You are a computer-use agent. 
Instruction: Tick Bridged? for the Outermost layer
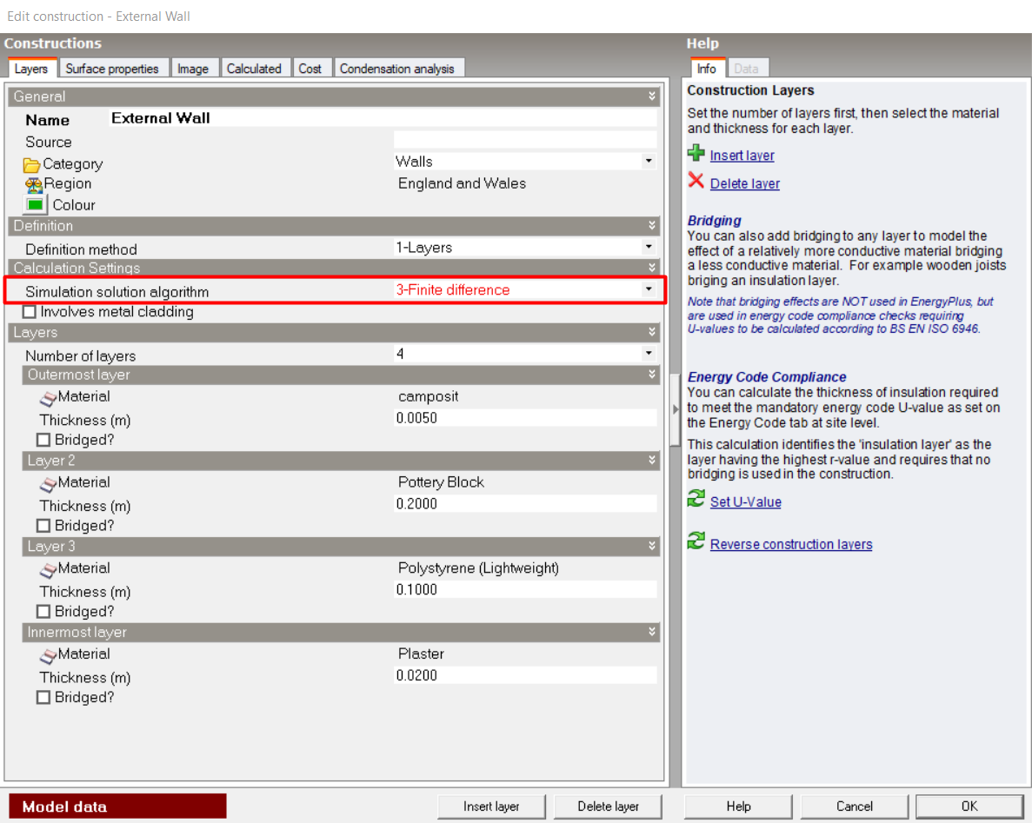tap(43, 440)
